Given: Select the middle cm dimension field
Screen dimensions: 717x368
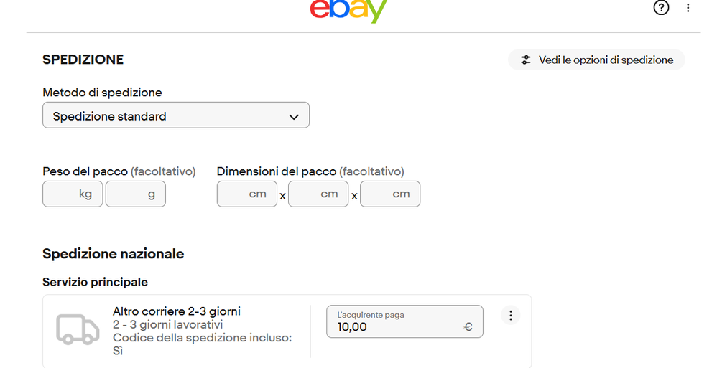Looking at the screenshot, I should tap(318, 194).
